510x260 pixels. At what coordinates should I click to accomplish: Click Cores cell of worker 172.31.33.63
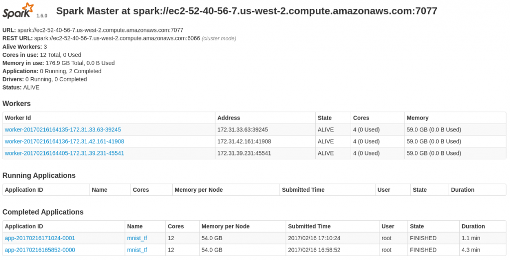coord(366,130)
